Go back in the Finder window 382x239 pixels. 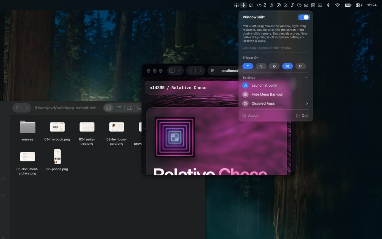coord(17,108)
